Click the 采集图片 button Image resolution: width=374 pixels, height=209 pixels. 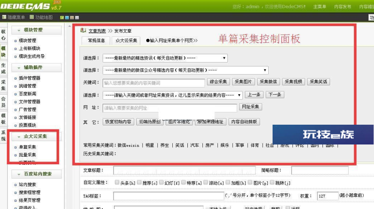click(243, 82)
